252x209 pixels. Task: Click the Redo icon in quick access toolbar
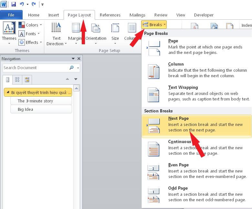(34, 5)
